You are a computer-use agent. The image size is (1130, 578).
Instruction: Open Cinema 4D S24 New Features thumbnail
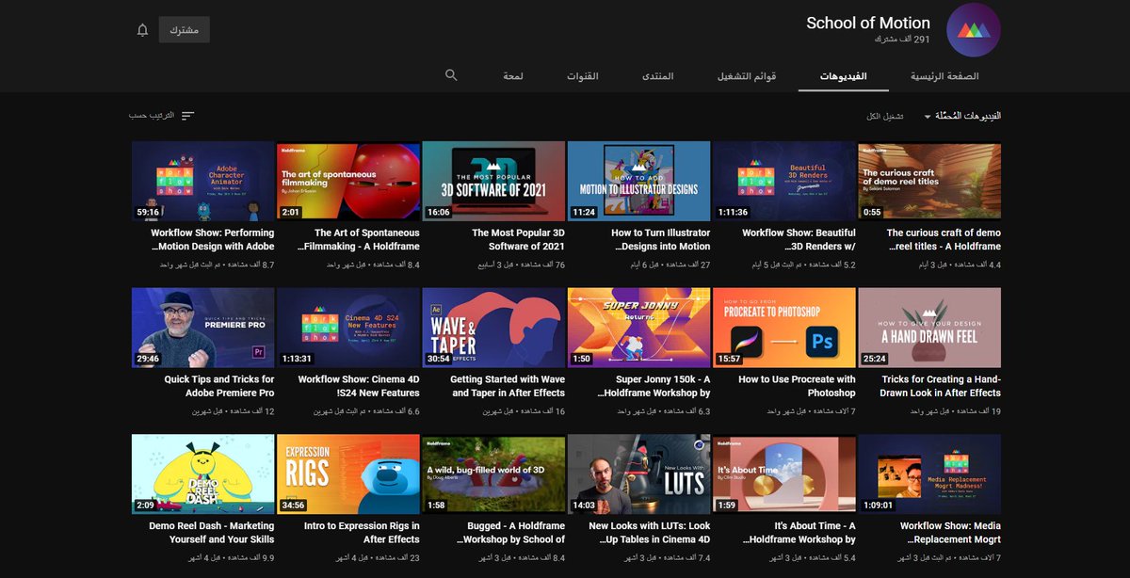pos(348,328)
